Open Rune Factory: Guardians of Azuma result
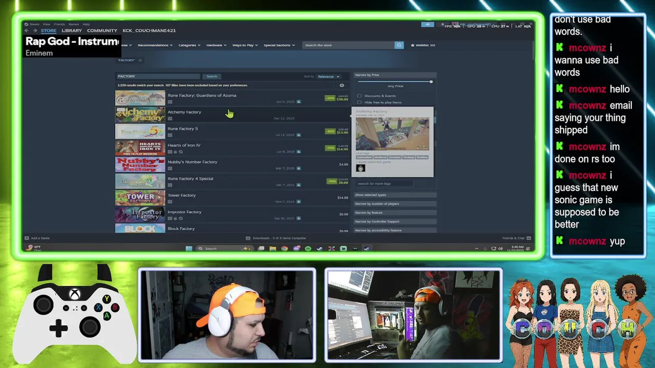 click(x=232, y=98)
